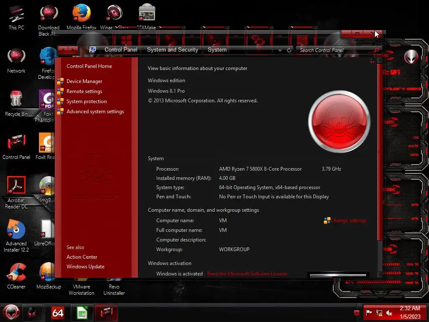Open the spreadsheet taskbar icon

[82, 312]
